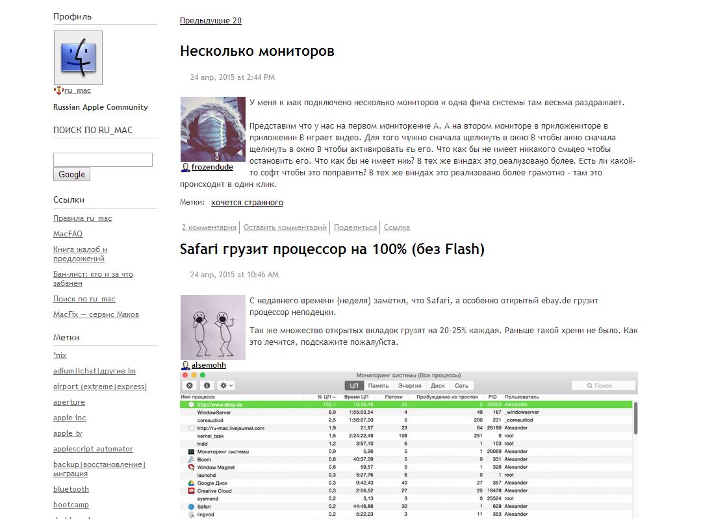Switch to the Энергия tab
The height and width of the screenshot is (519, 701).
[x=409, y=386]
